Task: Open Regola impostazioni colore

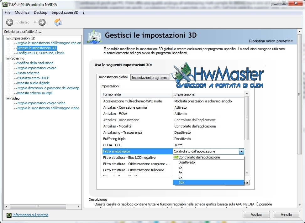Action: tap(36, 68)
